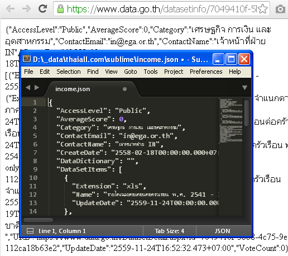Viewport: 288px width, 256px height.
Task: Bookmark page with the star icon
Action: coord(263,9)
